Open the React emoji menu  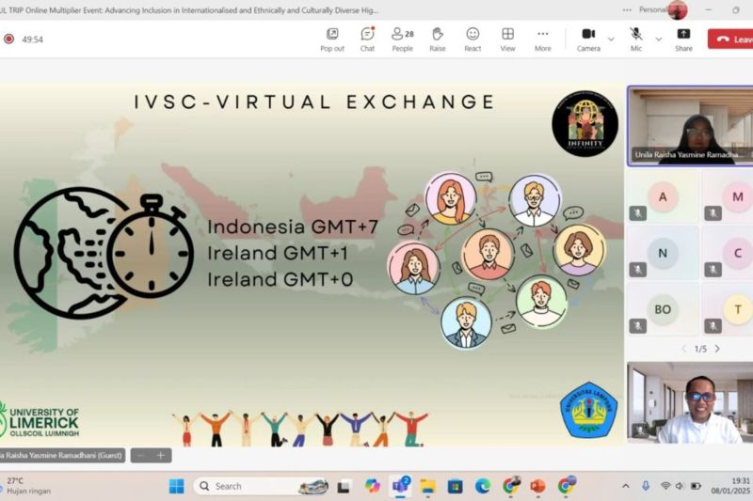(473, 39)
